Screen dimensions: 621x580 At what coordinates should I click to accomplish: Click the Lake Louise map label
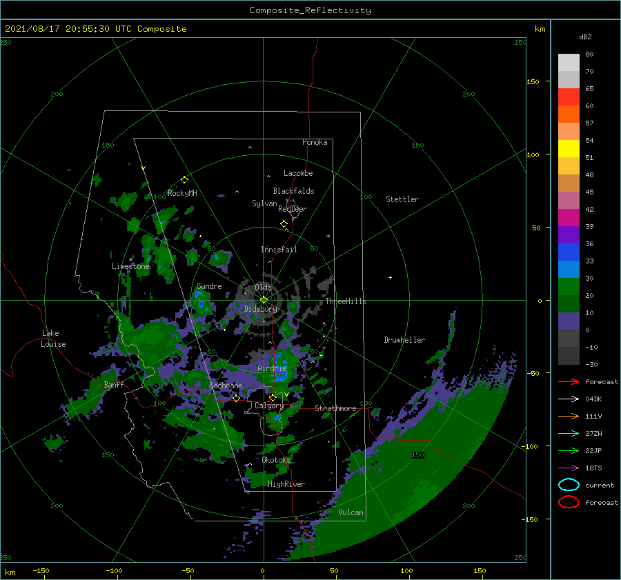point(53,339)
